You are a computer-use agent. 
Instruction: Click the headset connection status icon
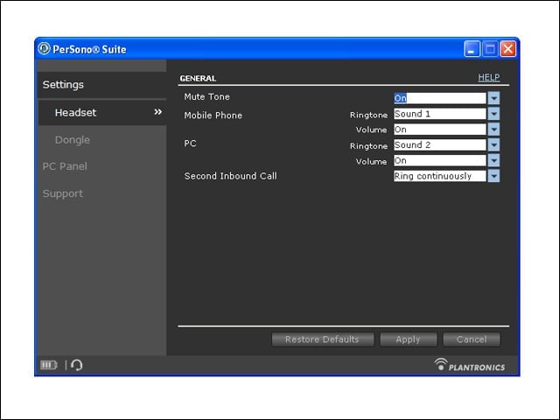76,365
